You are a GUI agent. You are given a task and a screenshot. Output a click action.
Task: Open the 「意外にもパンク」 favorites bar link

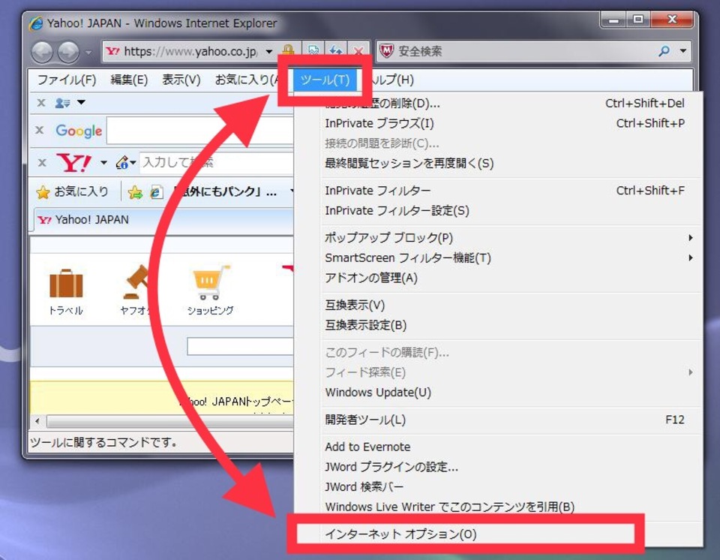pyautogui.click(x=224, y=191)
